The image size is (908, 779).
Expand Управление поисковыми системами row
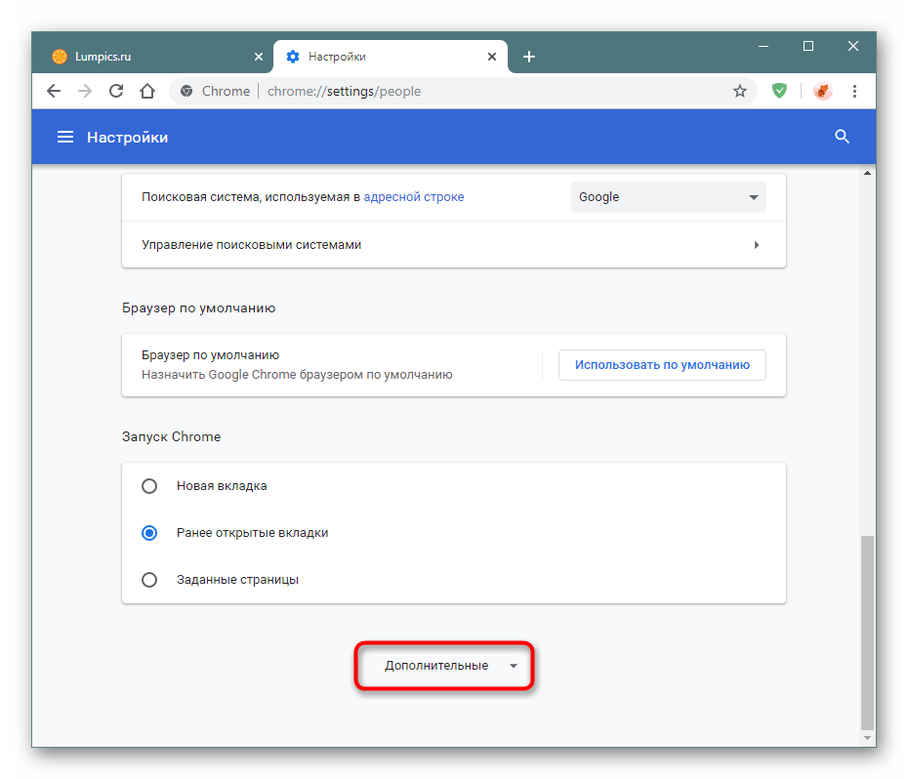coord(453,245)
